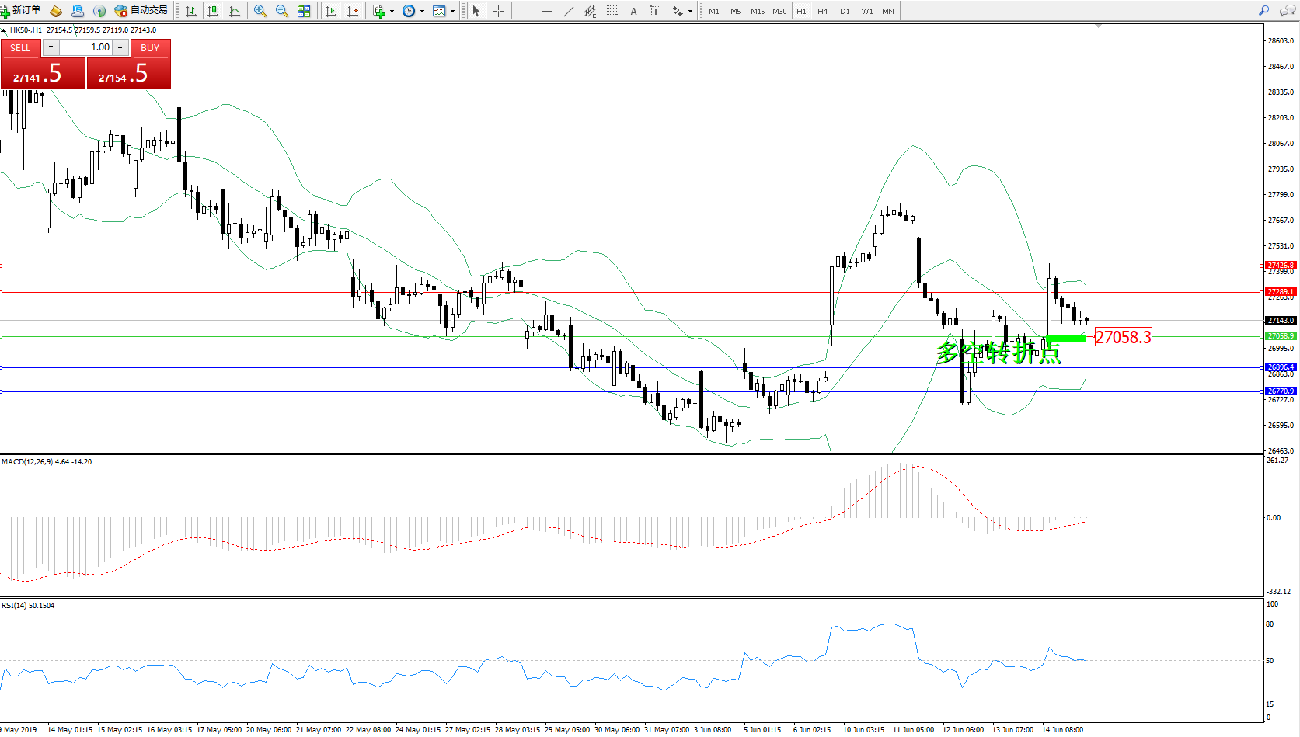Screen dimensions: 1300x737
Task: Expand the indicators list dropdown arrow
Action: tap(392, 11)
